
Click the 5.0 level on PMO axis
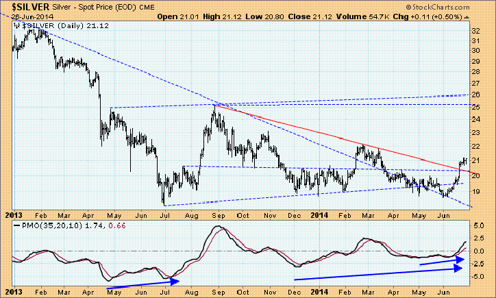coord(478,225)
